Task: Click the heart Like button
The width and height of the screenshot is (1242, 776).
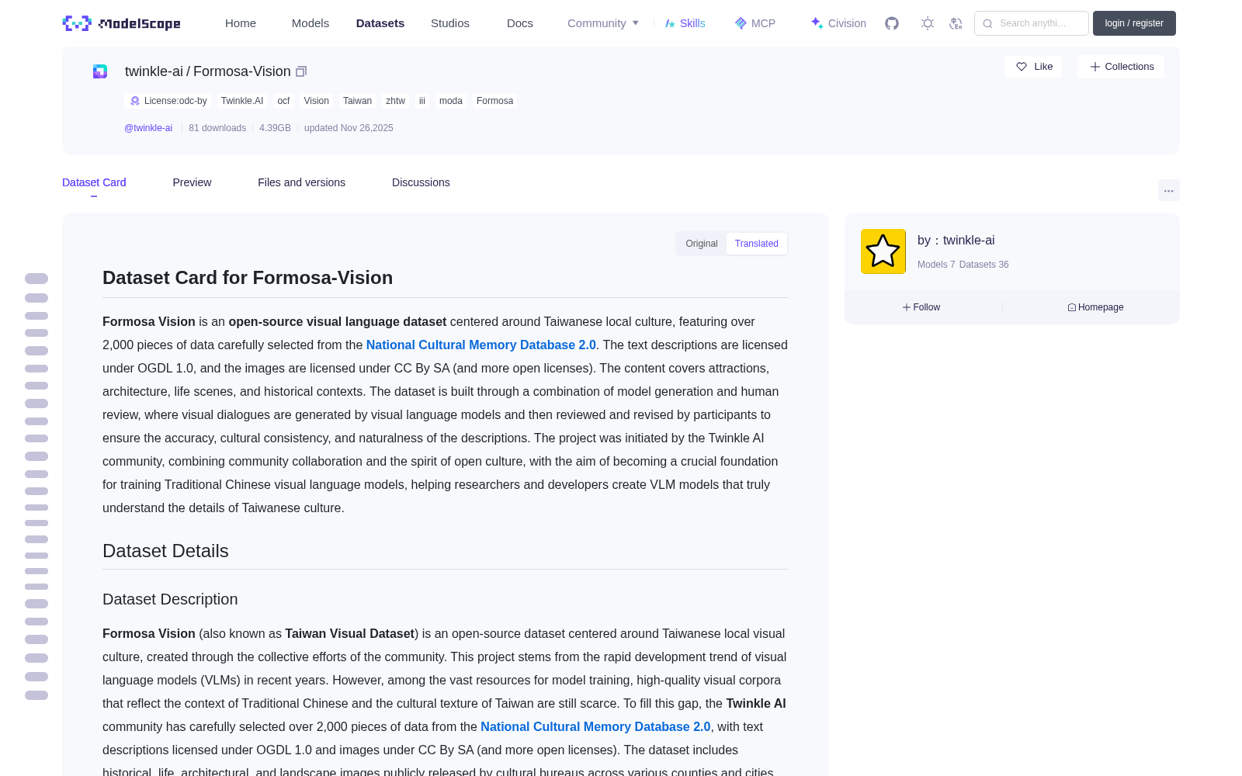Action: 1033,67
